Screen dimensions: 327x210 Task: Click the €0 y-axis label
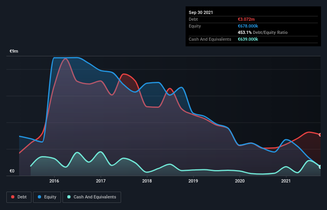[12, 171]
